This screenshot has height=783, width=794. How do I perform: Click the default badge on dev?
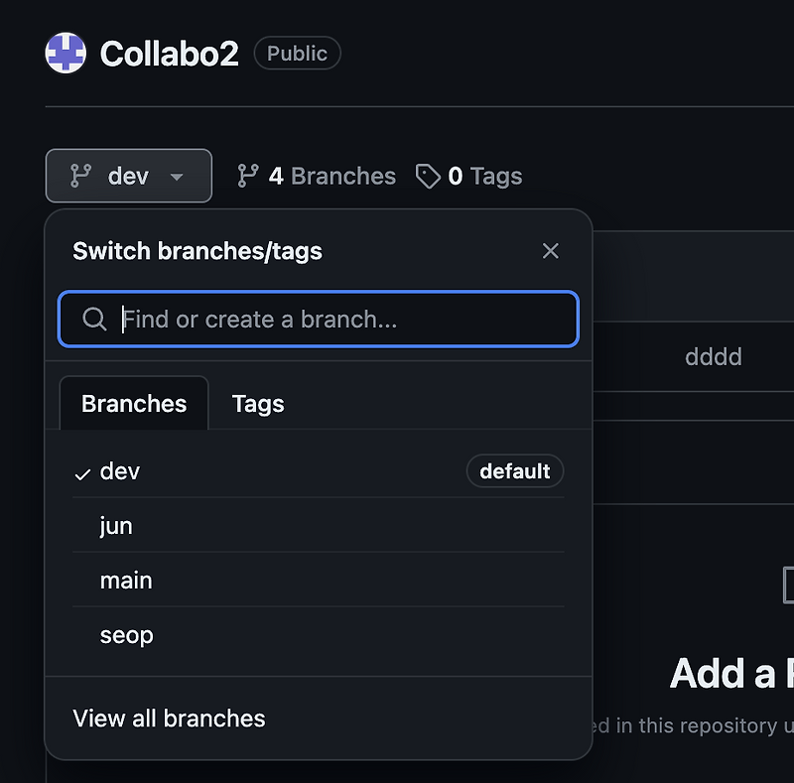[514, 471]
